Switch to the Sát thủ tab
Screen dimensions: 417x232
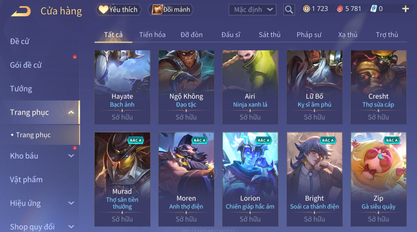pyautogui.click(x=270, y=35)
